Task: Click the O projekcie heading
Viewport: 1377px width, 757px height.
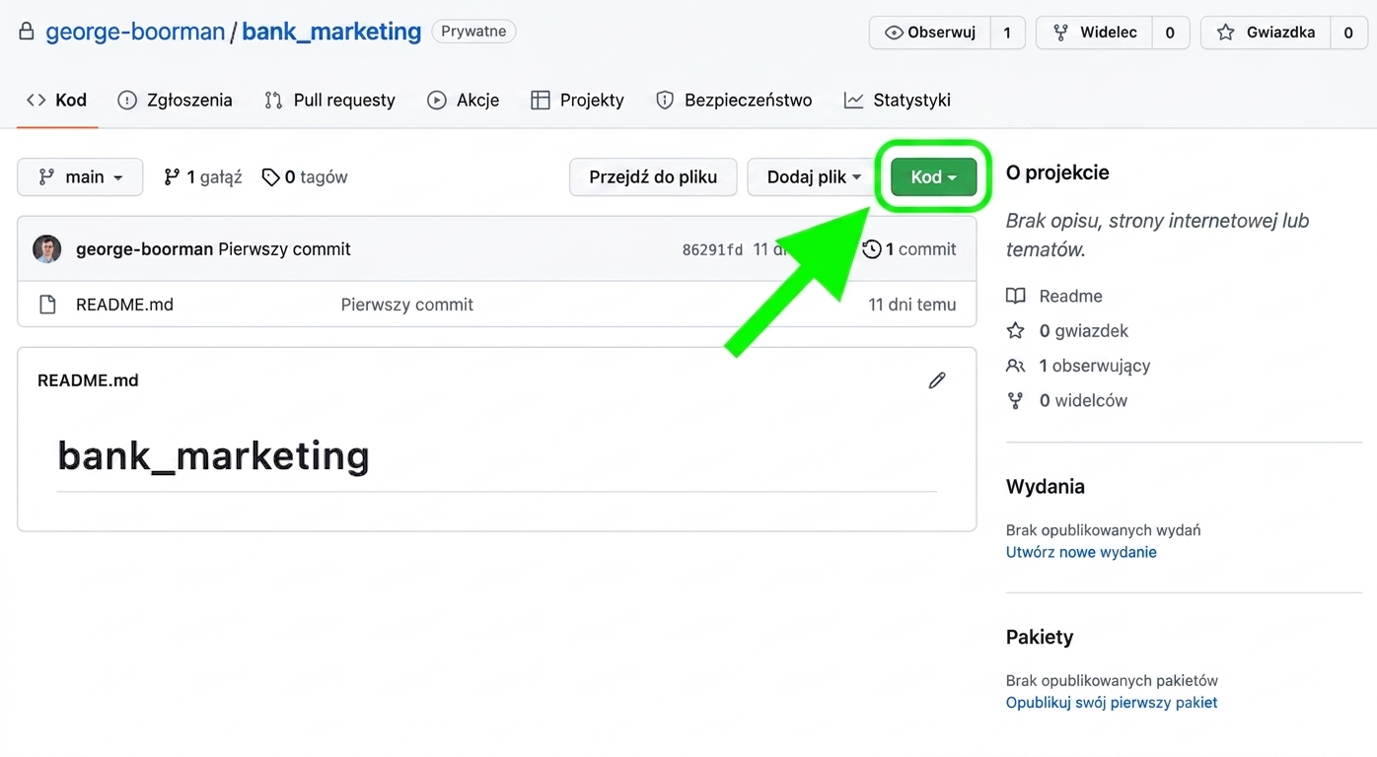Action: pos(1057,172)
